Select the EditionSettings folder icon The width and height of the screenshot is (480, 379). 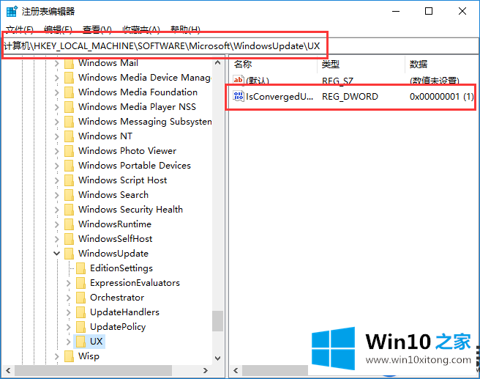[80, 268]
